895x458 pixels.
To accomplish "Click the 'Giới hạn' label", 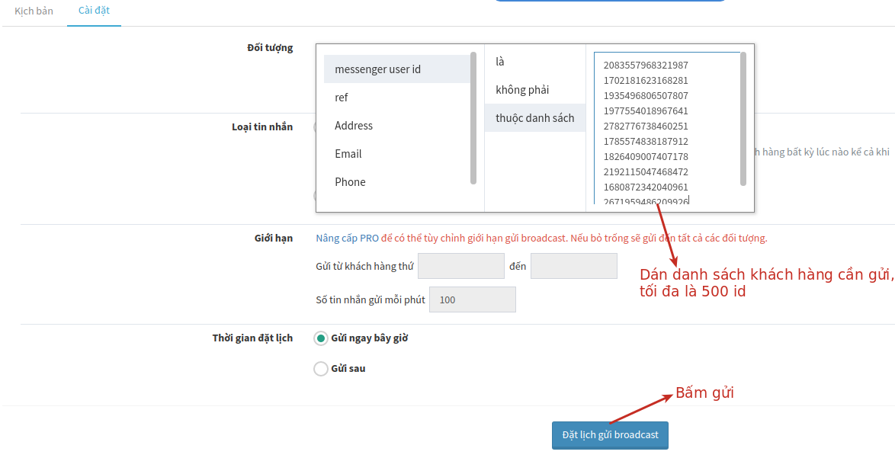I will (x=274, y=239).
